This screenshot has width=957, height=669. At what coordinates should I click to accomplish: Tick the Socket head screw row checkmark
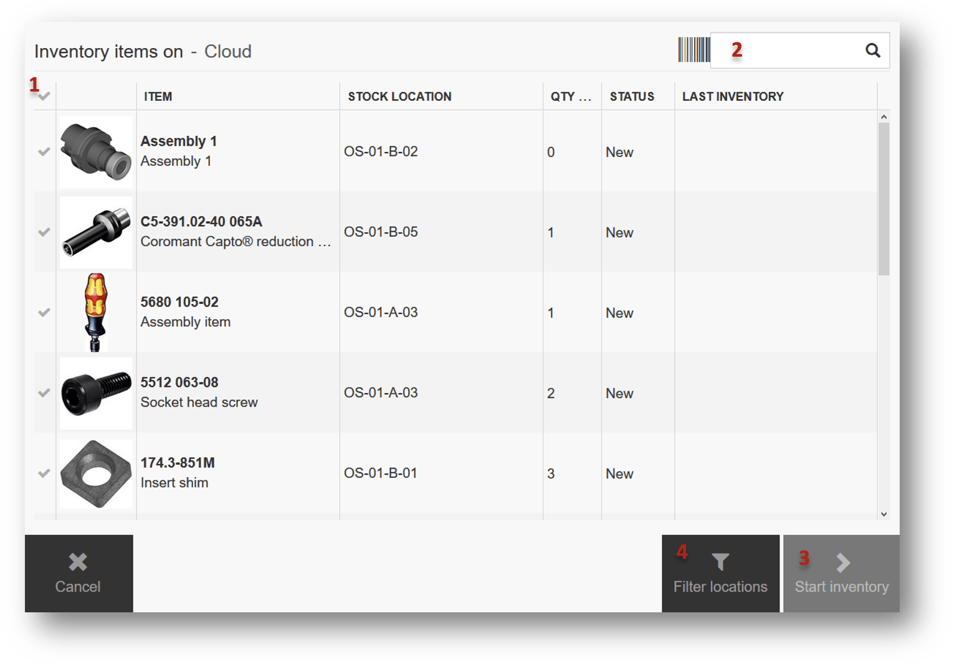44,392
